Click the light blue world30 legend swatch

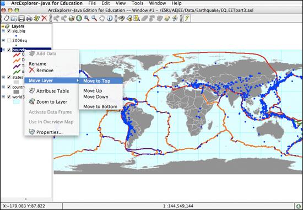(x=16, y=102)
